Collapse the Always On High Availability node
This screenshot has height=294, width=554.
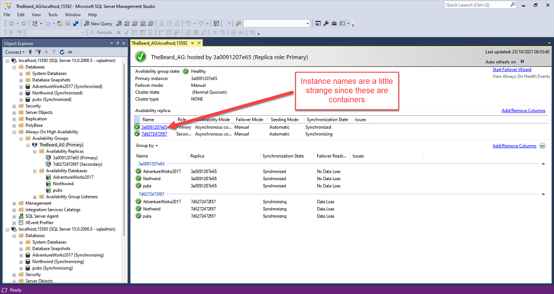click(x=14, y=132)
